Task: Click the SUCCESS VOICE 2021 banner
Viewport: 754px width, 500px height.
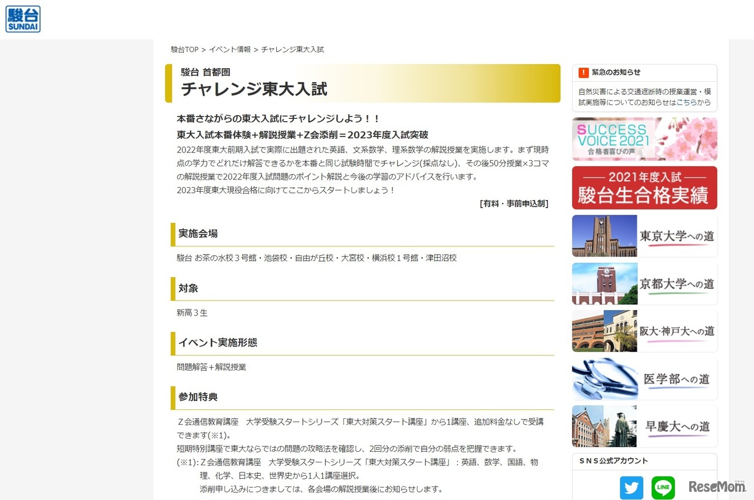Action: point(644,139)
